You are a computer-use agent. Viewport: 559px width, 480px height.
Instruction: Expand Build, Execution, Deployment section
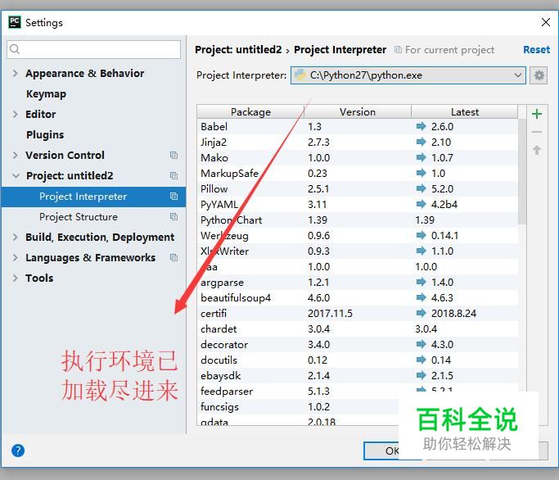coord(15,237)
